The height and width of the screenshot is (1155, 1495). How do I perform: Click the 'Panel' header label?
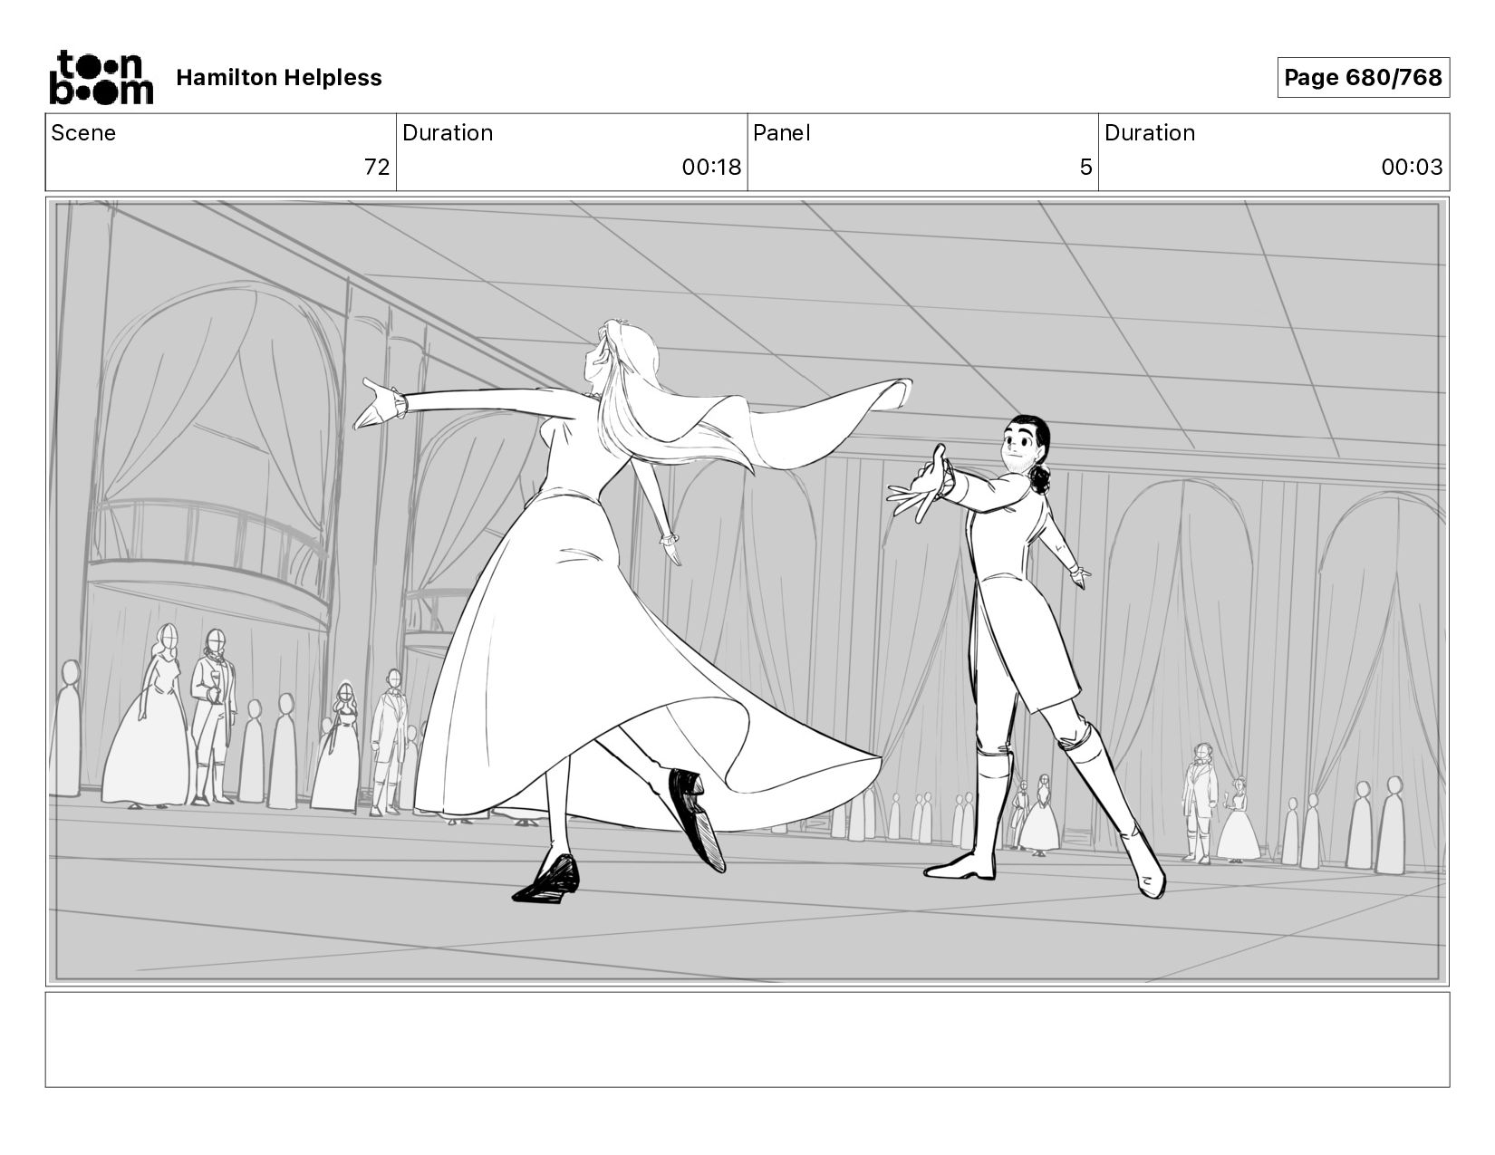coord(781,133)
